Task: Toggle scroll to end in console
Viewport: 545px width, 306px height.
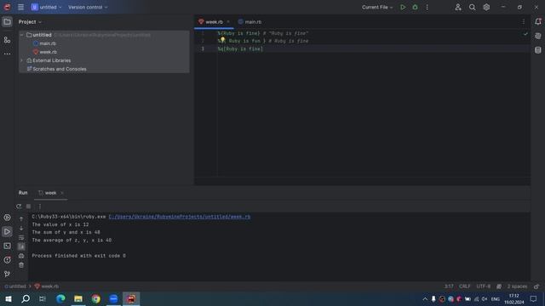Action: click(x=21, y=246)
